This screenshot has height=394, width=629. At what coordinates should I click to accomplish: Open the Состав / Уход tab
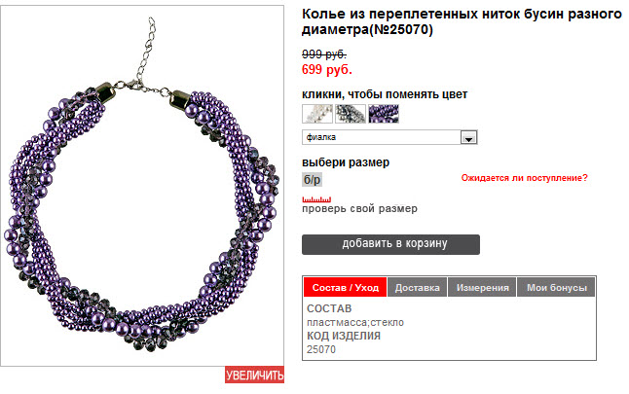point(346,287)
